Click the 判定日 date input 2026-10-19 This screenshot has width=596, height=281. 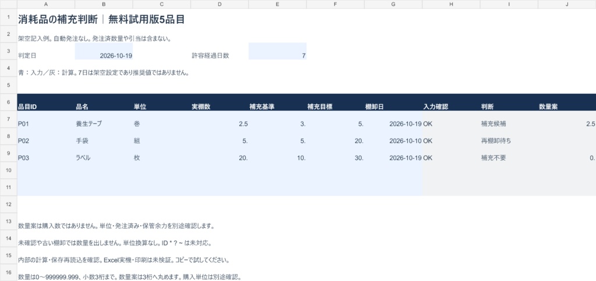click(x=104, y=51)
